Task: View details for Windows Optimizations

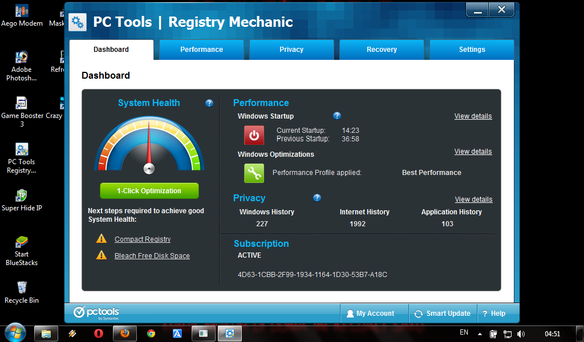Action: [473, 152]
